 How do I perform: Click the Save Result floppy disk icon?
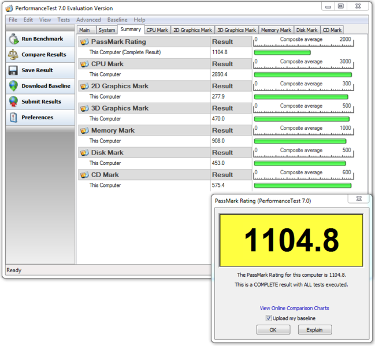13,70
